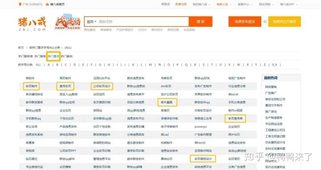Switch to the 热门服务 tab
This screenshot has width=321, height=170.
pos(40,56)
